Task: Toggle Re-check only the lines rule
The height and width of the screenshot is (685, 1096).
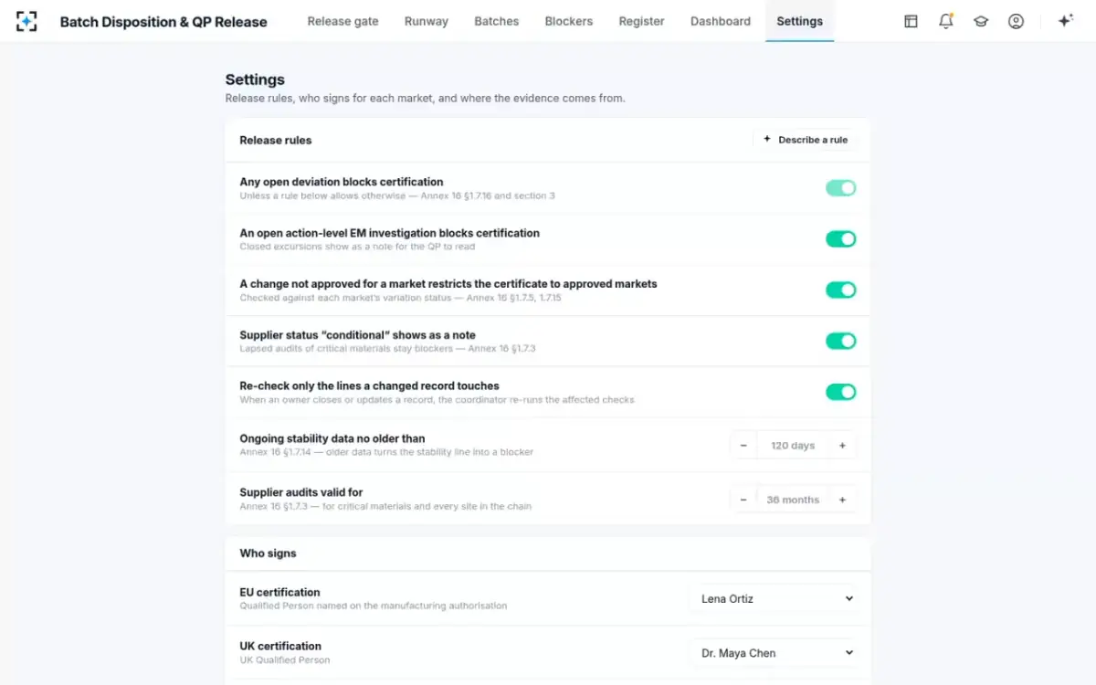Action: pos(840,392)
